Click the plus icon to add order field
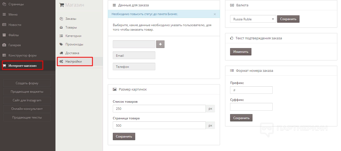The width and height of the screenshot is (341, 151). click(160, 44)
